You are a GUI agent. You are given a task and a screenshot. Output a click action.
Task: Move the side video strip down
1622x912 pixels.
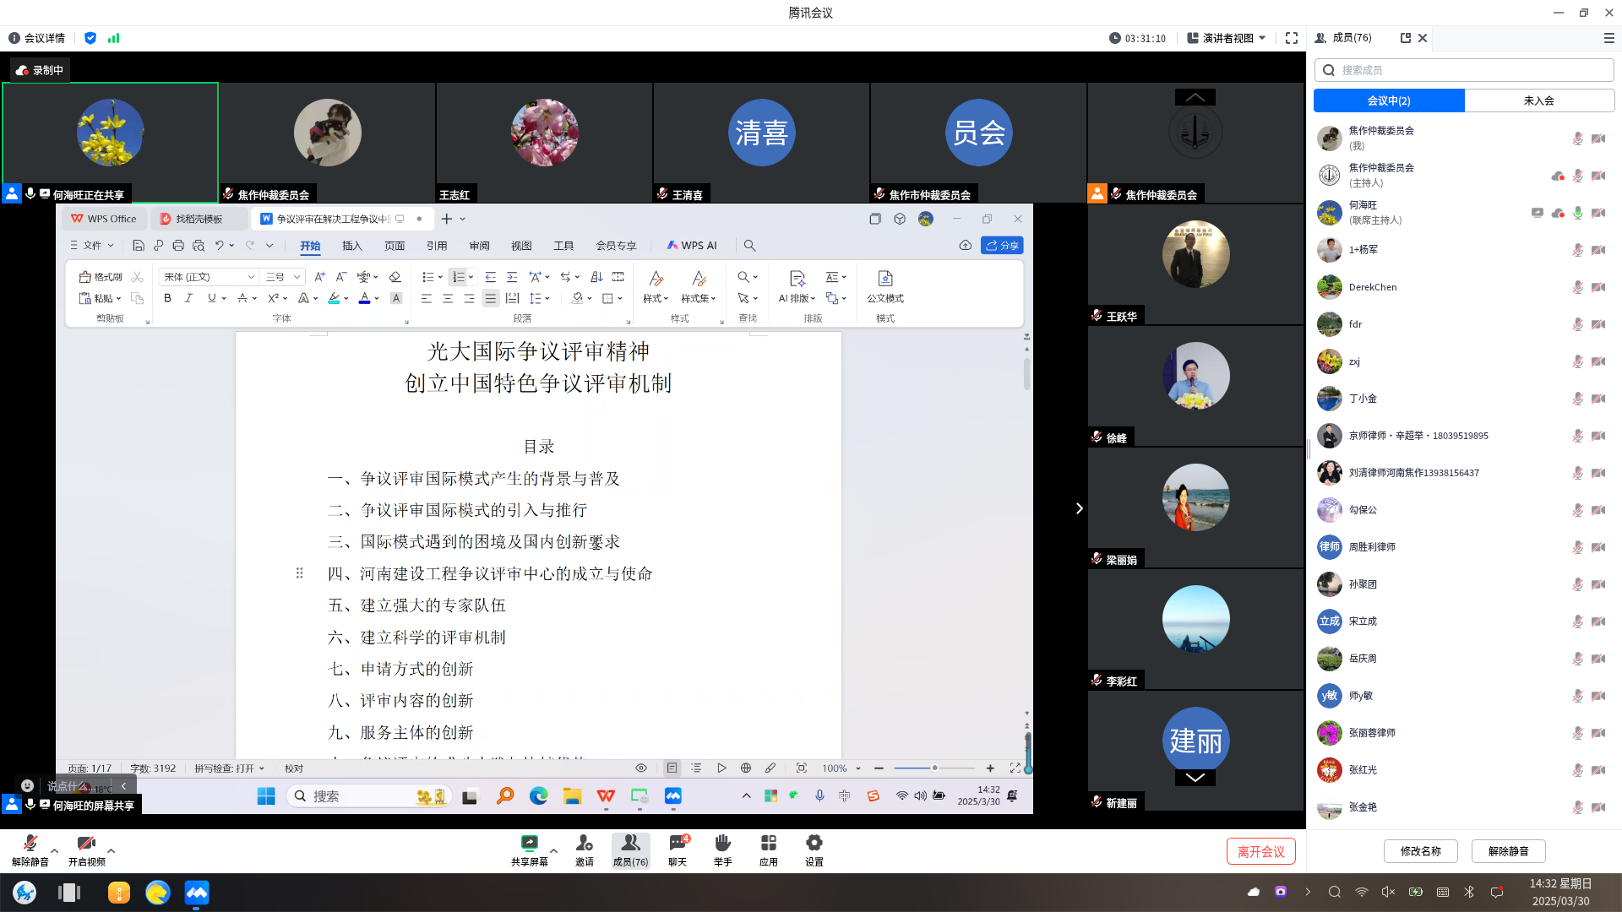pos(1195,778)
